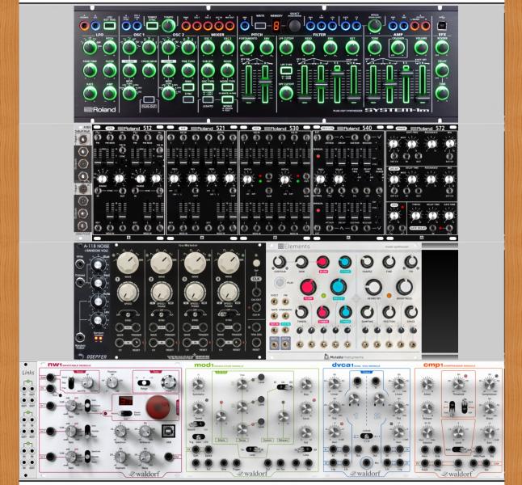The height and width of the screenshot is (485, 522).
Task: Click the A-118 NOISE module title
Action: click(x=95, y=248)
